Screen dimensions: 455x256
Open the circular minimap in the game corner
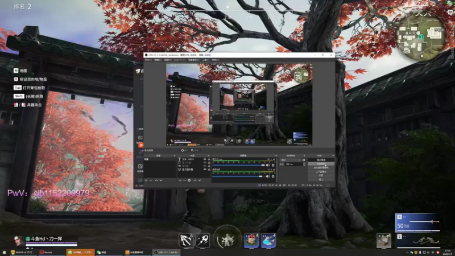pos(420,36)
